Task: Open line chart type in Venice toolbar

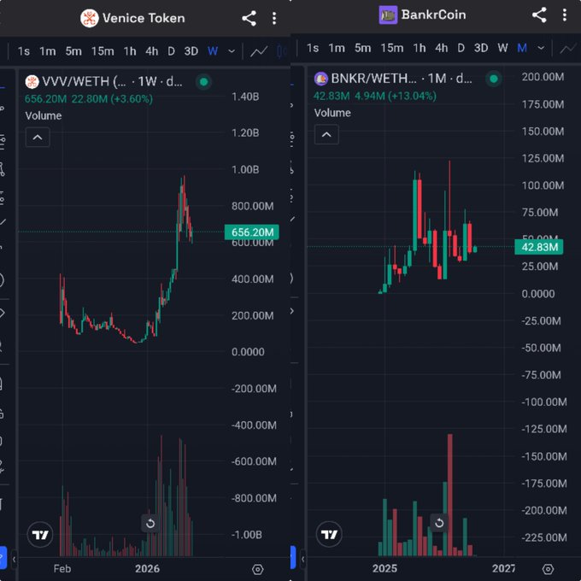Action: tap(259, 51)
